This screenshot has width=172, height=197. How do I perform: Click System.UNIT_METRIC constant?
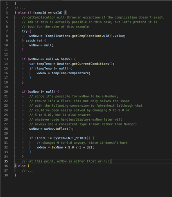[70, 138]
